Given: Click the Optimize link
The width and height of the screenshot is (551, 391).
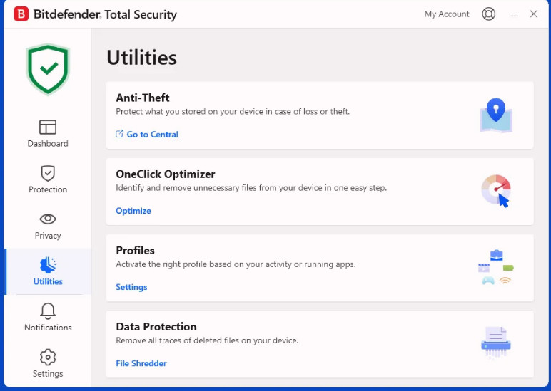Looking at the screenshot, I should pyautogui.click(x=133, y=211).
